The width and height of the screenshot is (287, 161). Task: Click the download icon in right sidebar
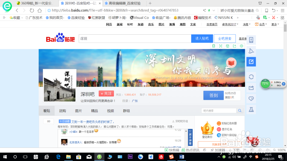251,40
